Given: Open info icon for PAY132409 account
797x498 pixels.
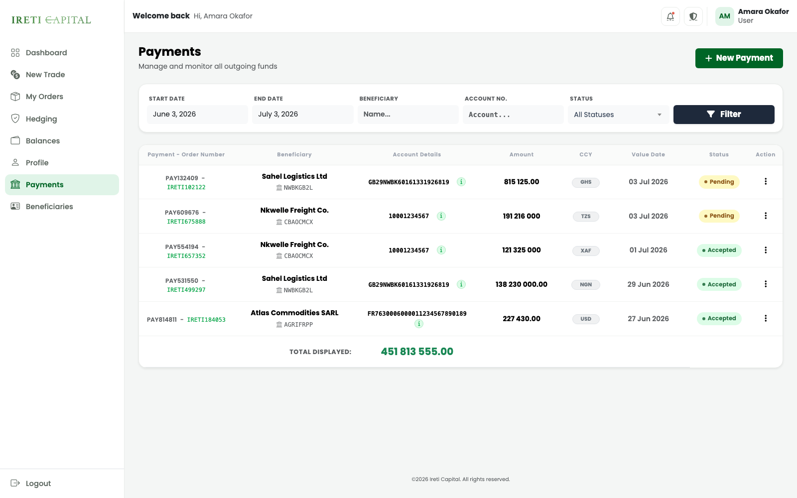Looking at the screenshot, I should pos(461,182).
